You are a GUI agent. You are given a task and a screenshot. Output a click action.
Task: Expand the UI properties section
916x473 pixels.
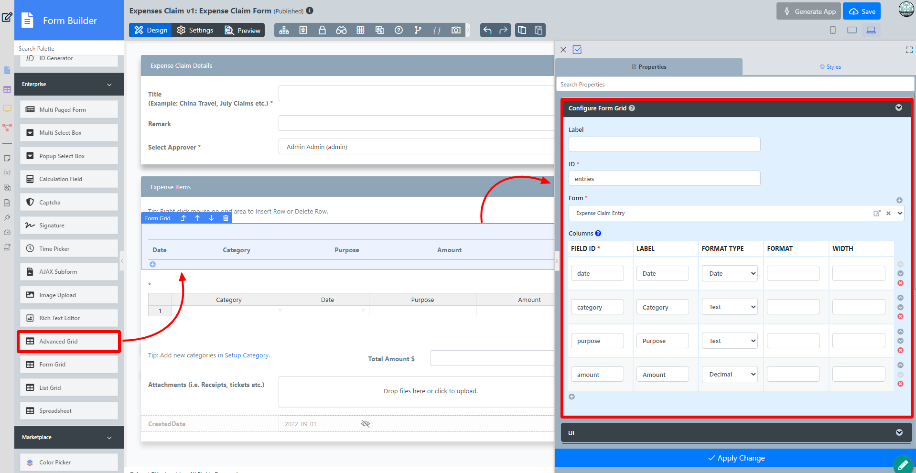[x=899, y=432]
